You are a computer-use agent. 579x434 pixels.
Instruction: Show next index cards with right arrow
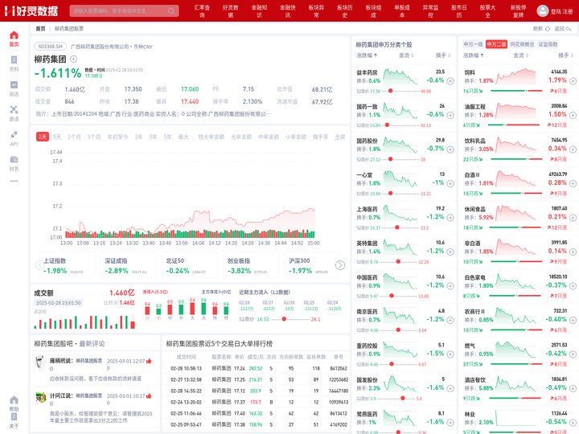point(339,265)
